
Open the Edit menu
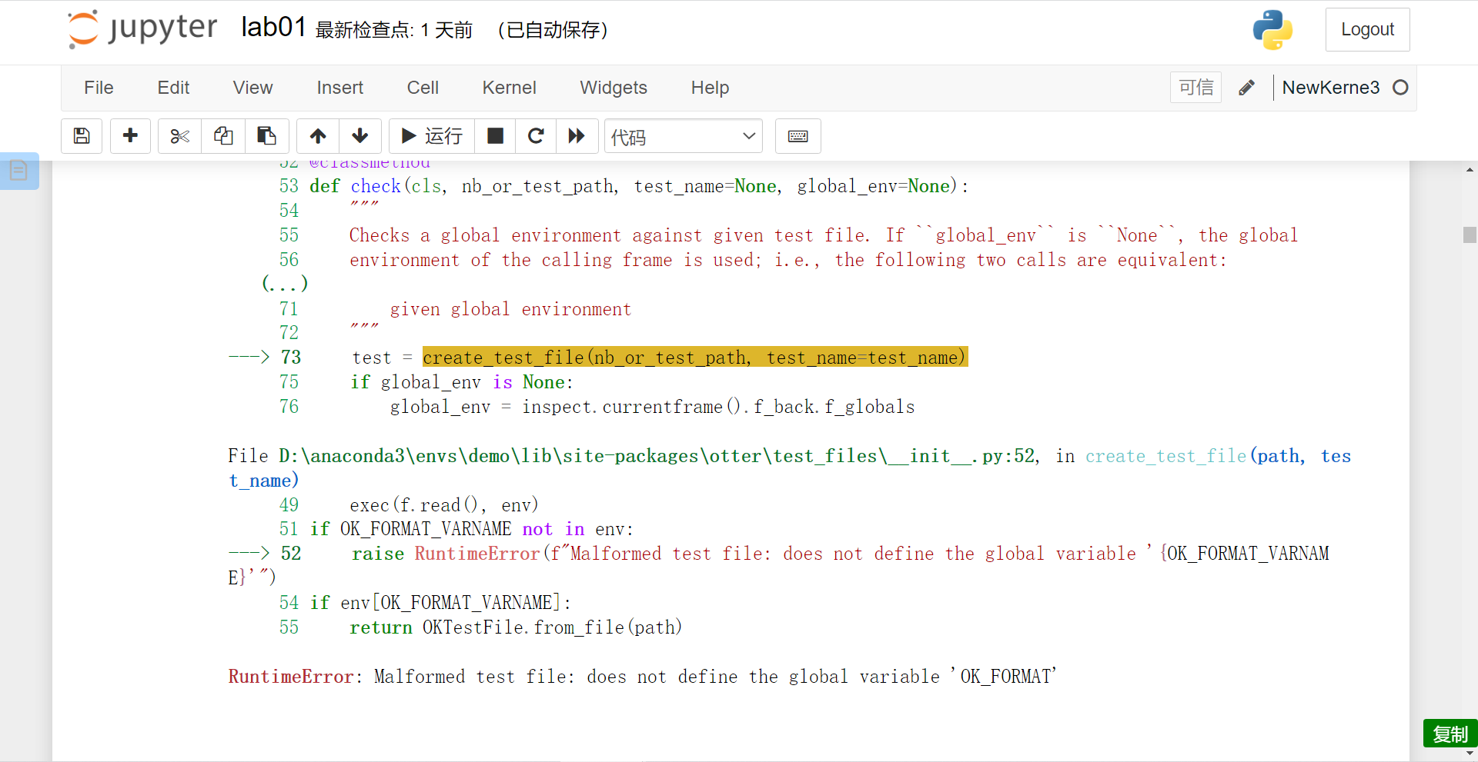coord(173,88)
